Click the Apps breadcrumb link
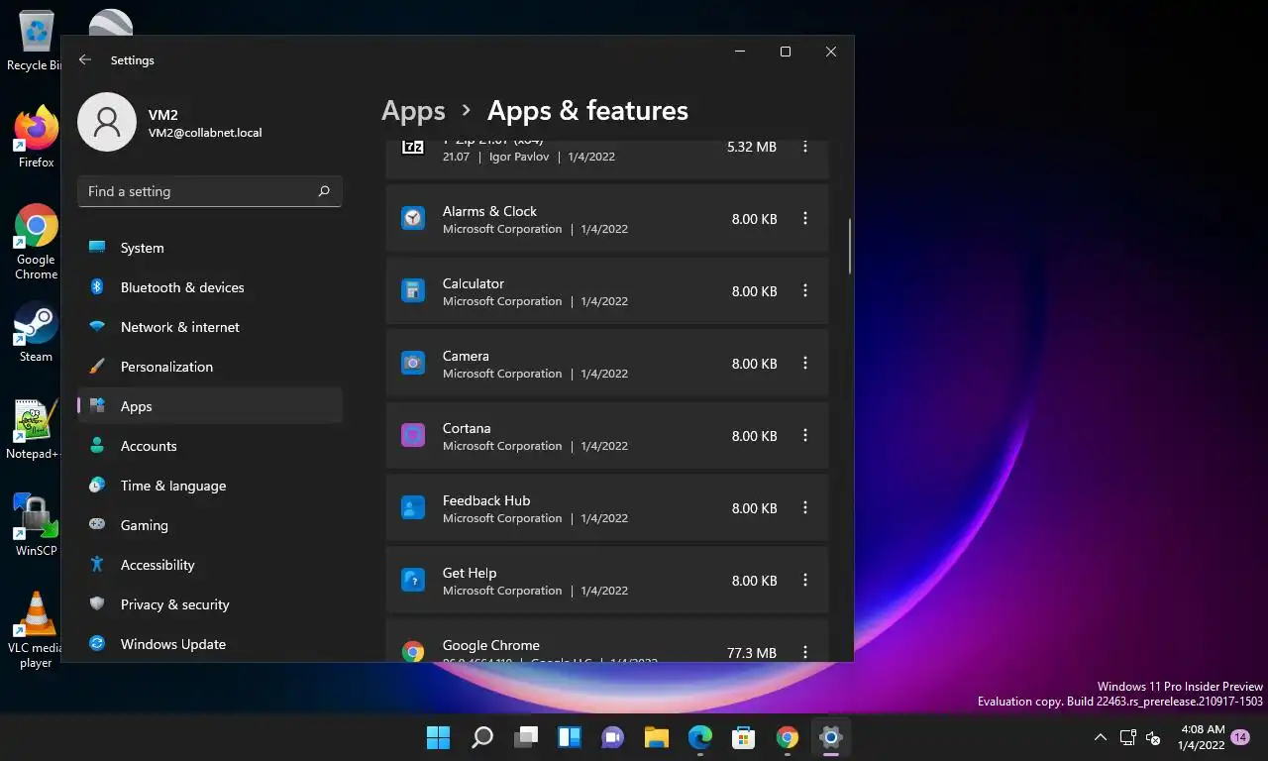The image size is (1268, 761). (413, 111)
